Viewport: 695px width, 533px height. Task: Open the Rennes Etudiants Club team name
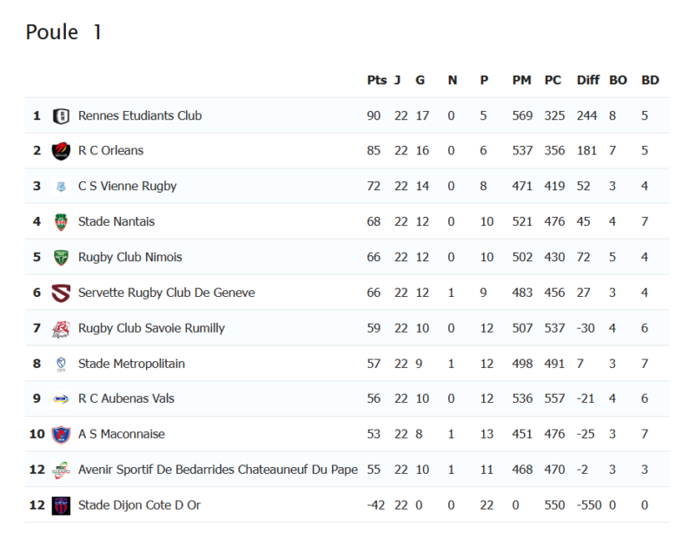click(x=140, y=115)
